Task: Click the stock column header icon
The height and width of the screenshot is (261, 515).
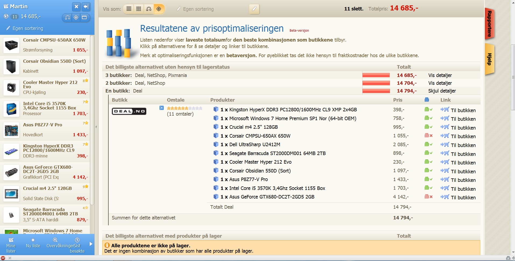Action: coord(427,100)
